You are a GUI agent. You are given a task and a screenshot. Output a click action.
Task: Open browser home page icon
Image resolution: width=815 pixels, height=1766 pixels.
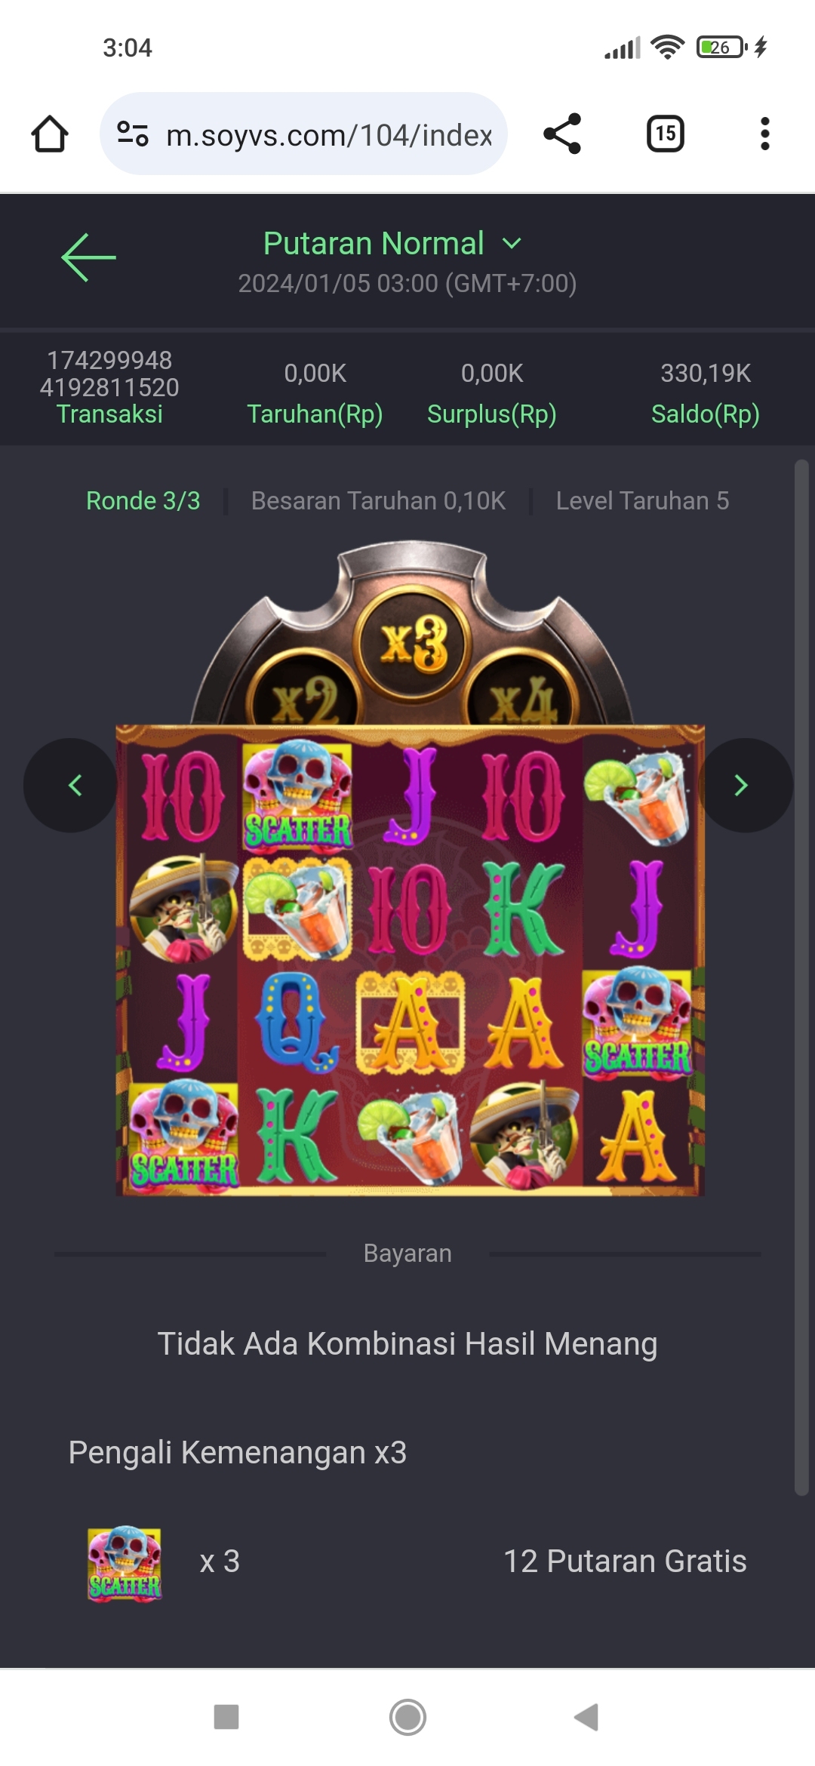coord(50,134)
